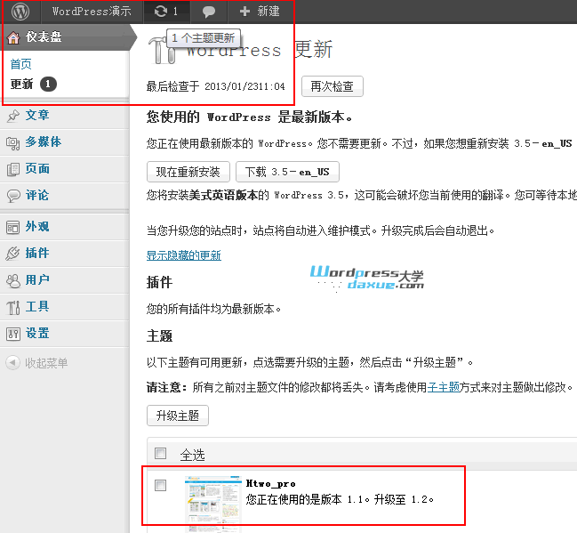
Task: Open the 页面 pages menu
Action: 64,169
